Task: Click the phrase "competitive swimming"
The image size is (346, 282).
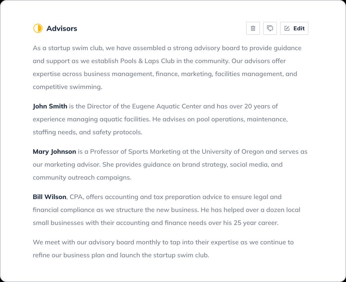Action: pyautogui.click(x=67, y=87)
